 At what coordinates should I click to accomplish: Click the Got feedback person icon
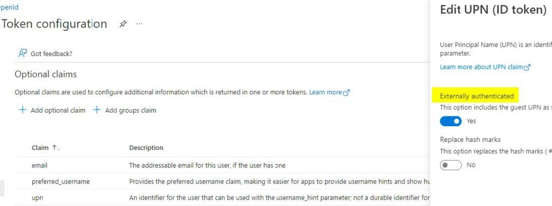[23, 53]
